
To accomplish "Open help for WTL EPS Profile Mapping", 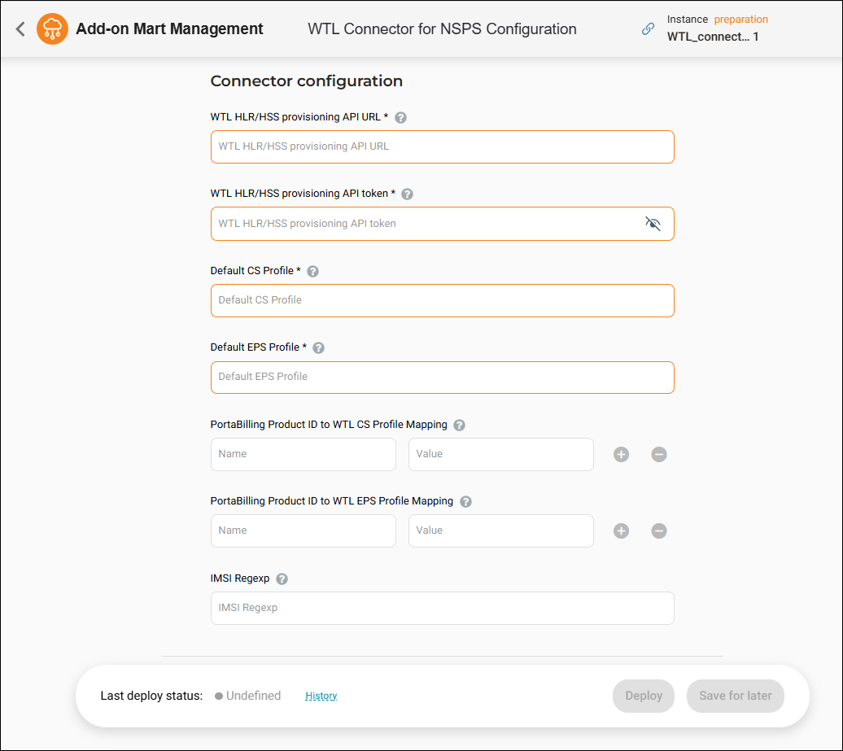I will 466,501.
